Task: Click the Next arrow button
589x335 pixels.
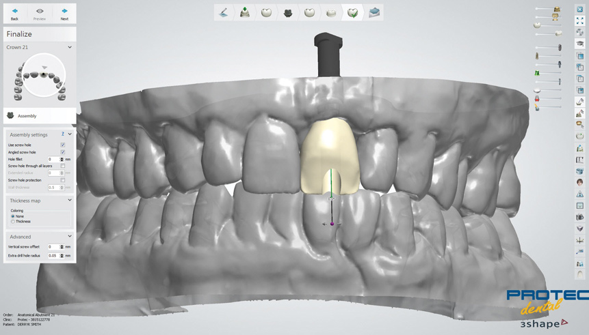Action: coord(64,13)
